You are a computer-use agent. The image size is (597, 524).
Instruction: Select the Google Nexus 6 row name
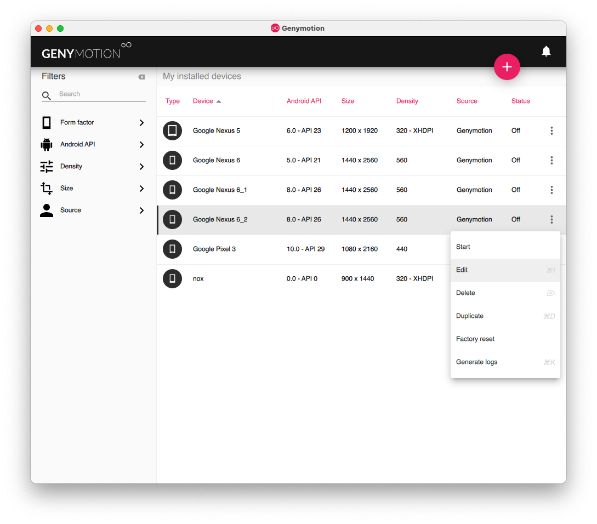click(x=216, y=160)
